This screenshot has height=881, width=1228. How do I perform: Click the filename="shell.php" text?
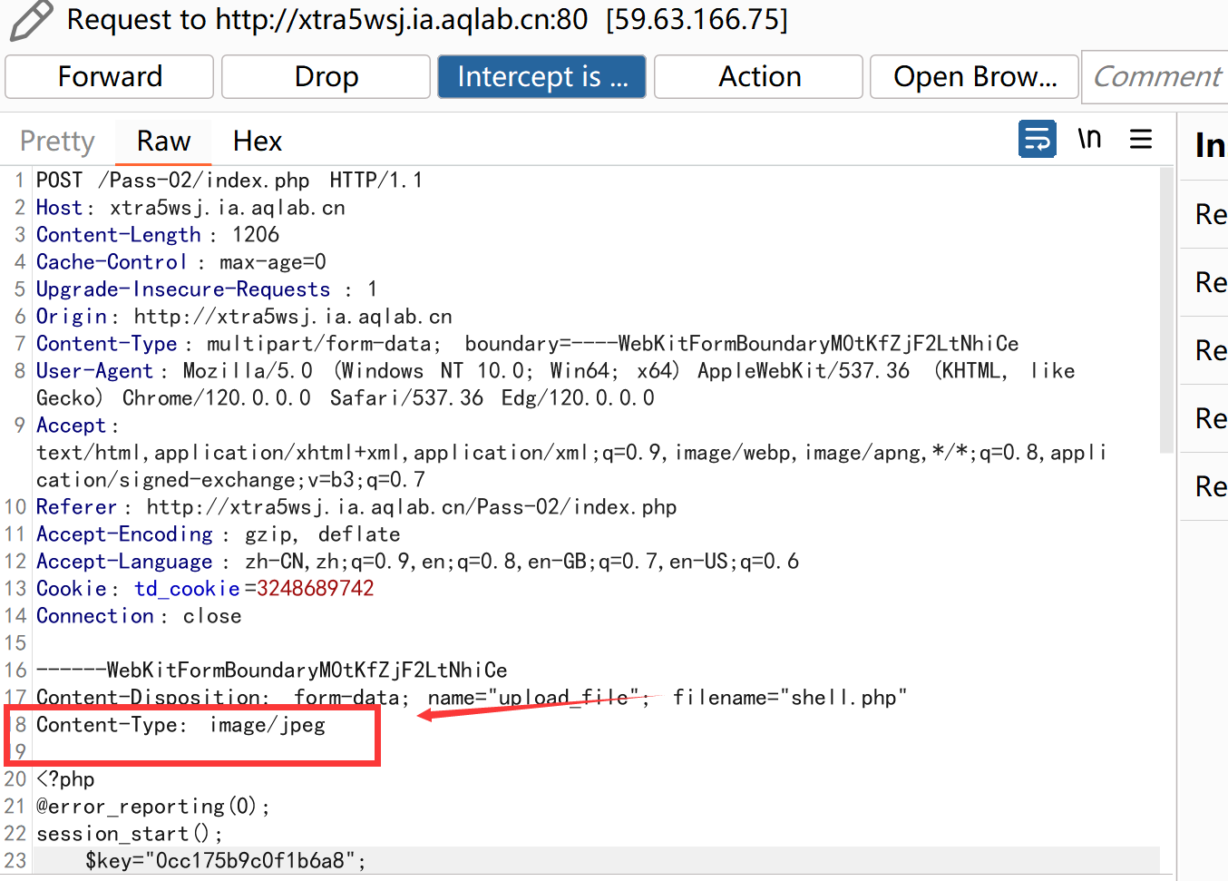tap(789, 698)
